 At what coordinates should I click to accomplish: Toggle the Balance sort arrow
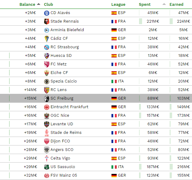click(x=39, y=4)
